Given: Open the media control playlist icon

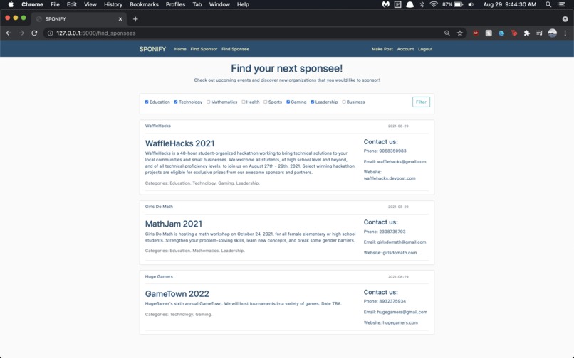Looking at the screenshot, I should [x=540, y=33].
